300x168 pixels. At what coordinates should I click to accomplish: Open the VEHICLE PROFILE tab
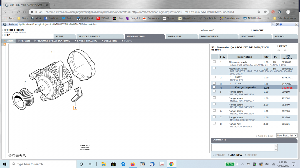pyautogui.click(x=89, y=36)
